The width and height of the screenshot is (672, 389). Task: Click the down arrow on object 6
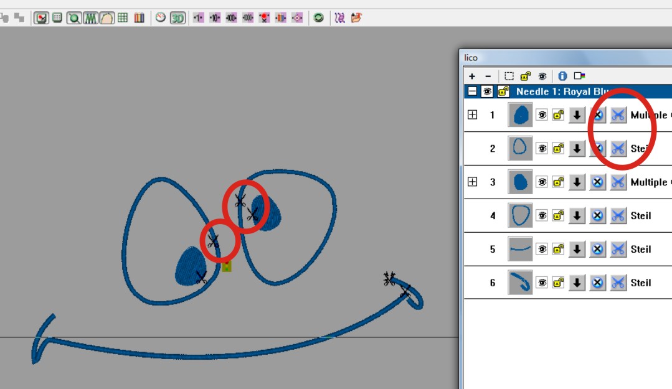(x=577, y=283)
